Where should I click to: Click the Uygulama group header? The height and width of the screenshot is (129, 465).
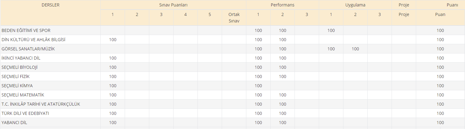pos(355,5)
